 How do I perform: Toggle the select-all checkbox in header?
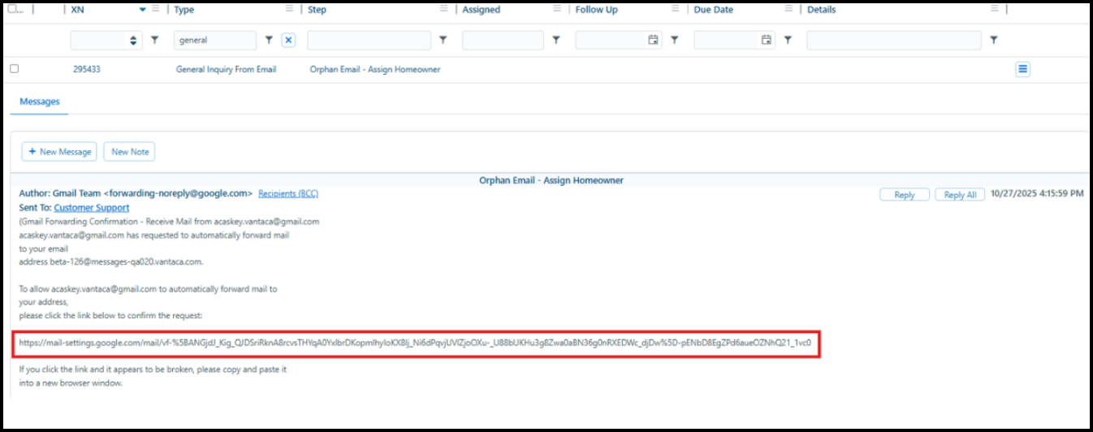[12, 9]
